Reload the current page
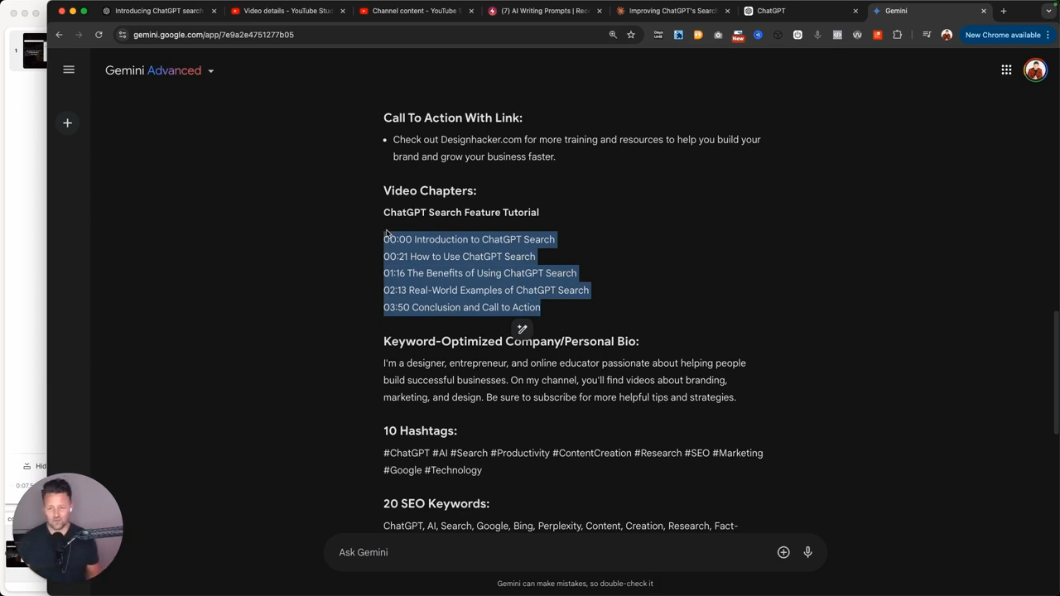This screenshot has width=1060, height=596. click(x=99, y=35)
